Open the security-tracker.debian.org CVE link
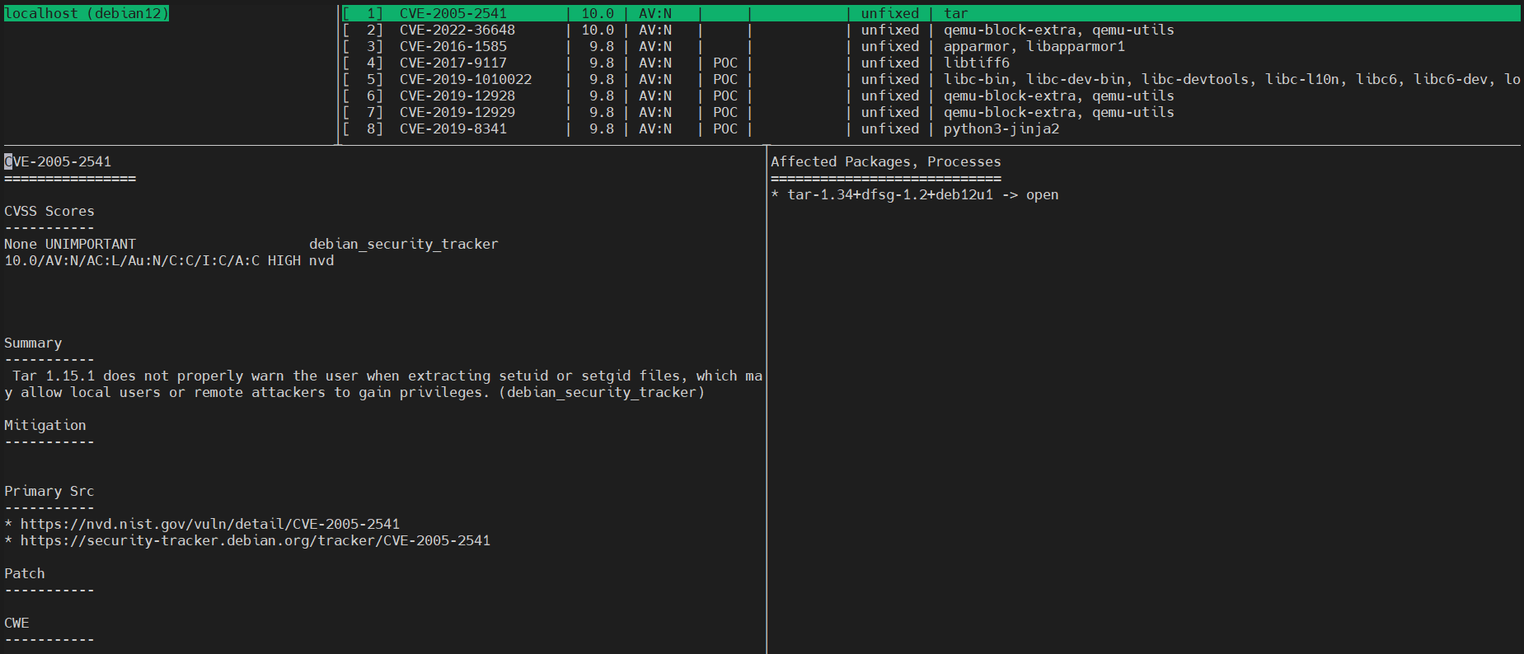 (x=255, y=540)
